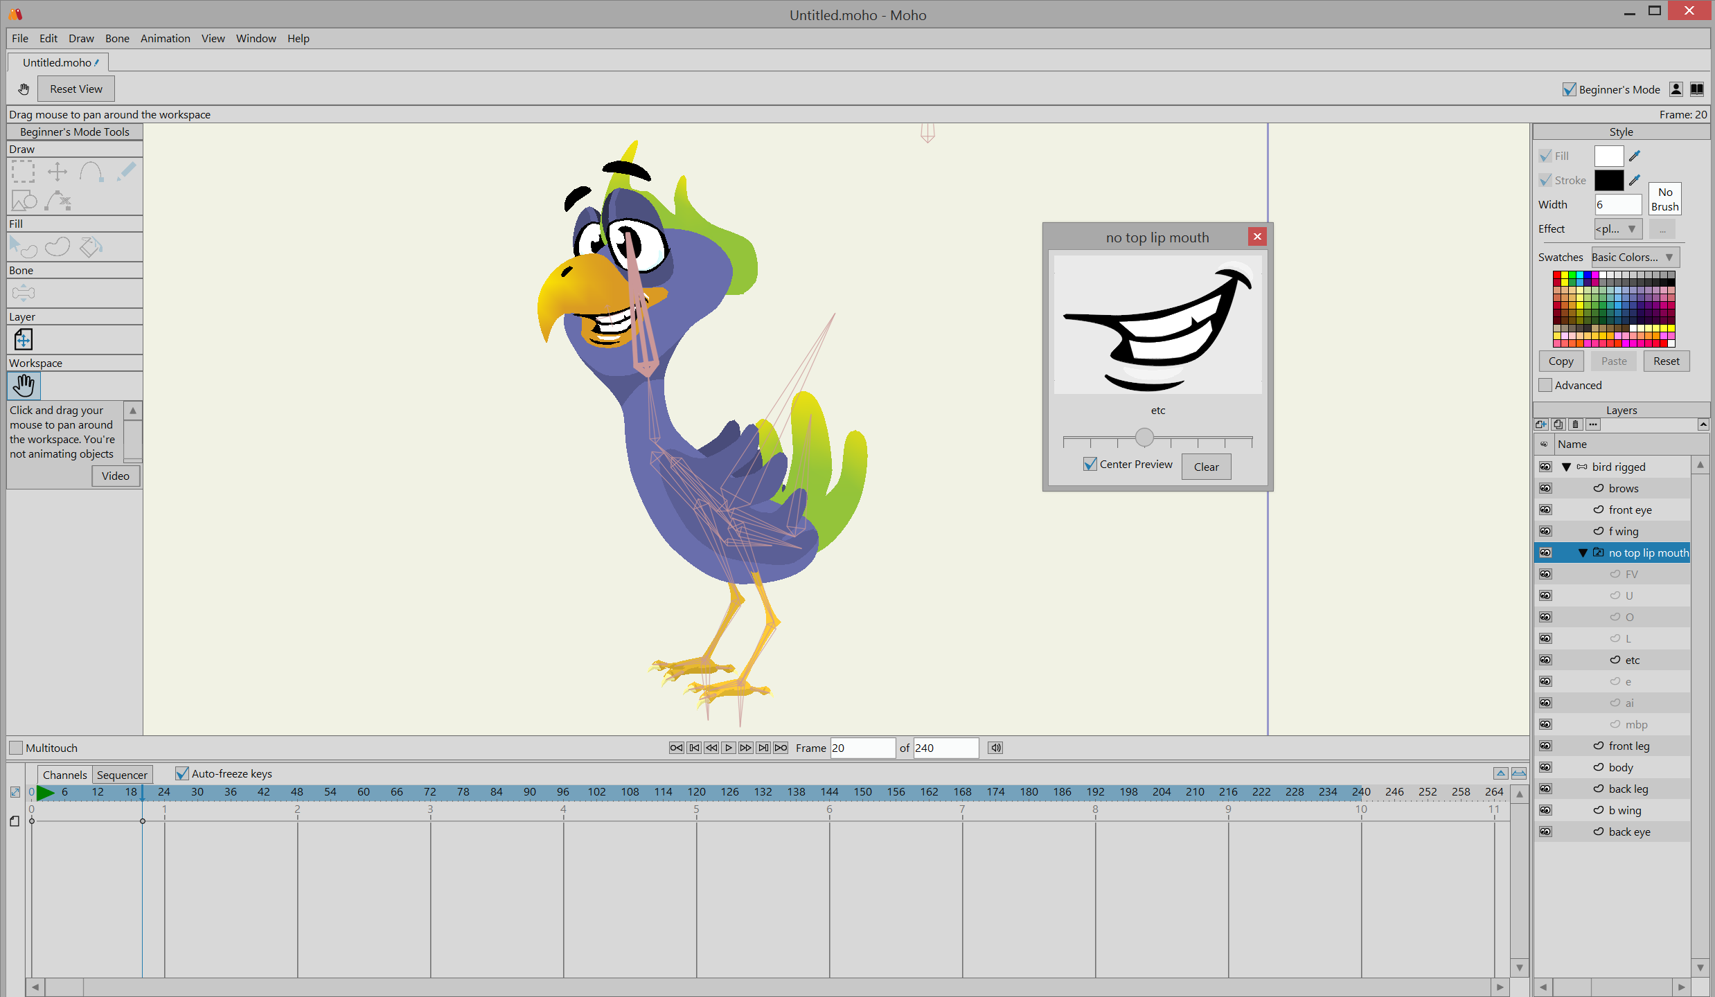Open the Animation menu

(165, 38)
